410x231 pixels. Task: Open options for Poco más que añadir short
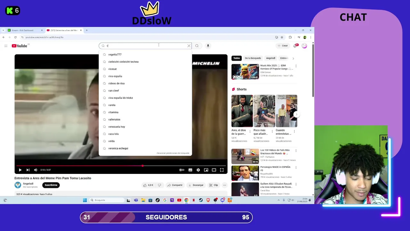coord(272,131)
